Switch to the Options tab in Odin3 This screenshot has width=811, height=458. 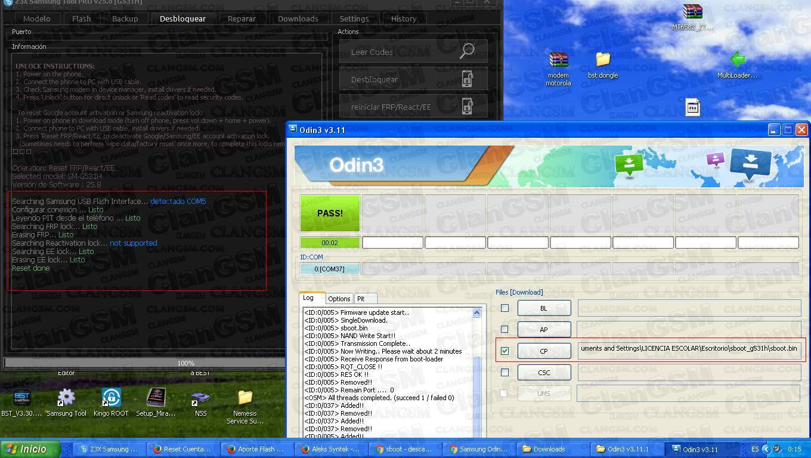point(339,299)
